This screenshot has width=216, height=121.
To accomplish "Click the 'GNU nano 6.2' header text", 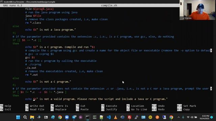I will 12,5.
